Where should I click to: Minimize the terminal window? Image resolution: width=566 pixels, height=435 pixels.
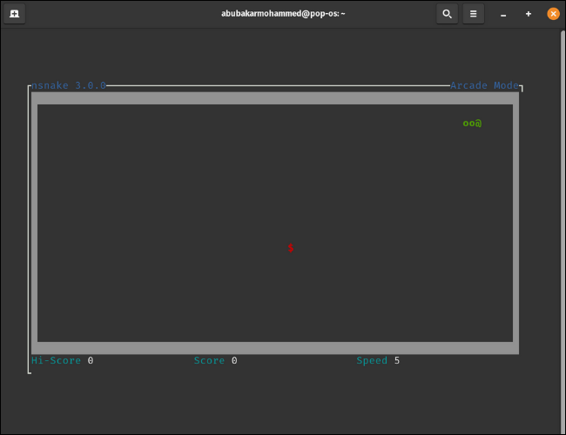pyautogui.click(x=503, y=14)
